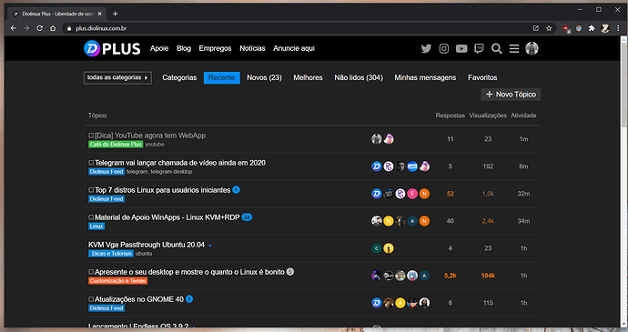Open the Notícias link in header
628x332 pixels.
tap(252, 48)
